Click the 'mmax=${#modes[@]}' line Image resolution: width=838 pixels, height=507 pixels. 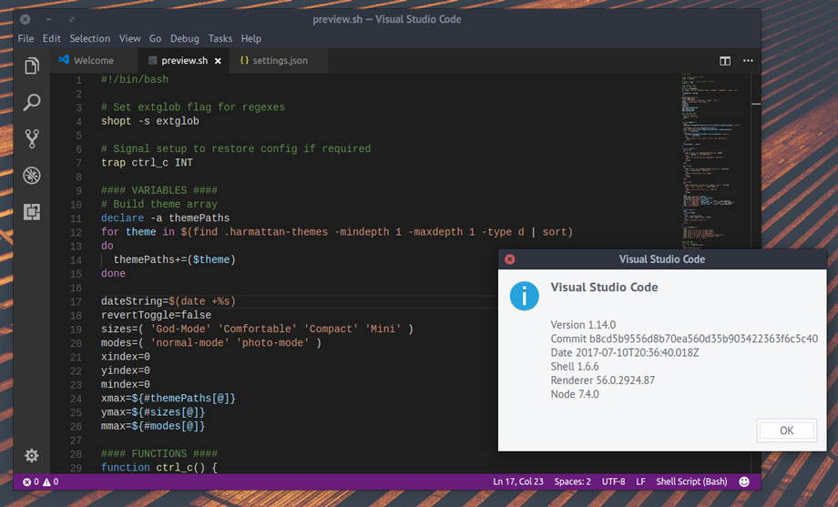153,426
